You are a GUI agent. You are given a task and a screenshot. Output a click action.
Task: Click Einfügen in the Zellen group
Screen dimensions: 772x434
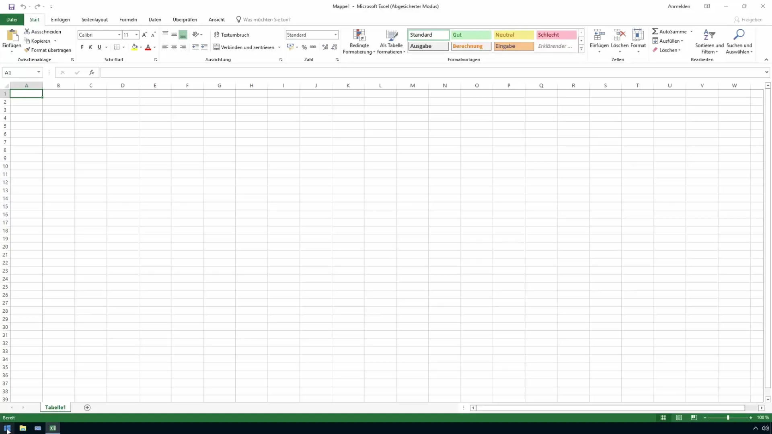[x=599, y=41]
